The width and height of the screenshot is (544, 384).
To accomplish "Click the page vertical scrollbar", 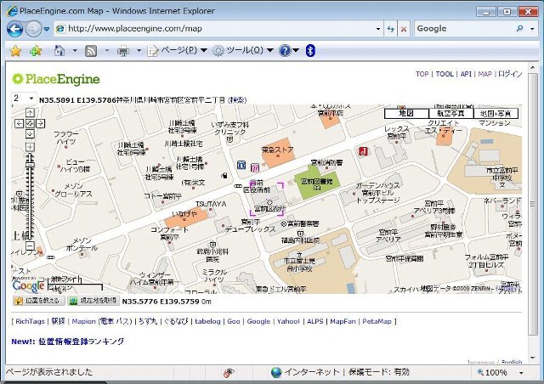I will [533, 204].
